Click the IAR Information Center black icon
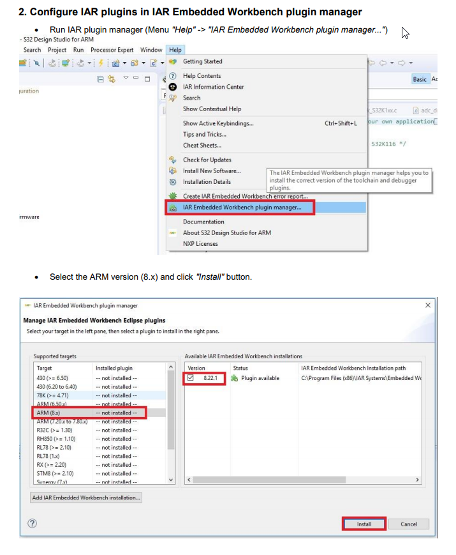 tap(172, 87)
